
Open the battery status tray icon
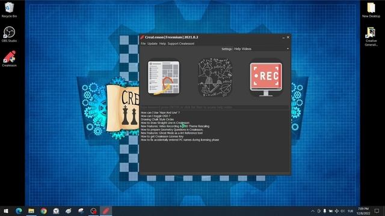331,211
